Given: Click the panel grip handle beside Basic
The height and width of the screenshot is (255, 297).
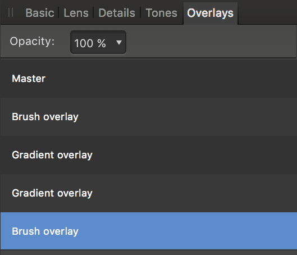Looking at the screenshot, I should pyautogui.click(x=11, y=13).
